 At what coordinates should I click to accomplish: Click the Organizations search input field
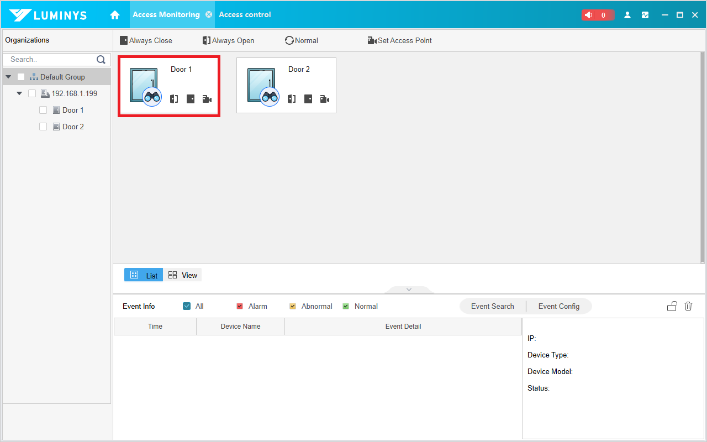50,60
